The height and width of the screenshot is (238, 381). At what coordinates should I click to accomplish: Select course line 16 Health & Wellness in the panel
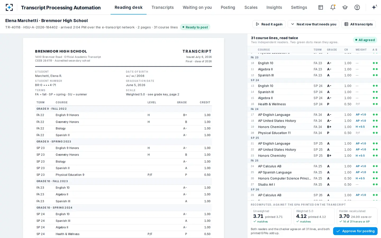(314, 104)
